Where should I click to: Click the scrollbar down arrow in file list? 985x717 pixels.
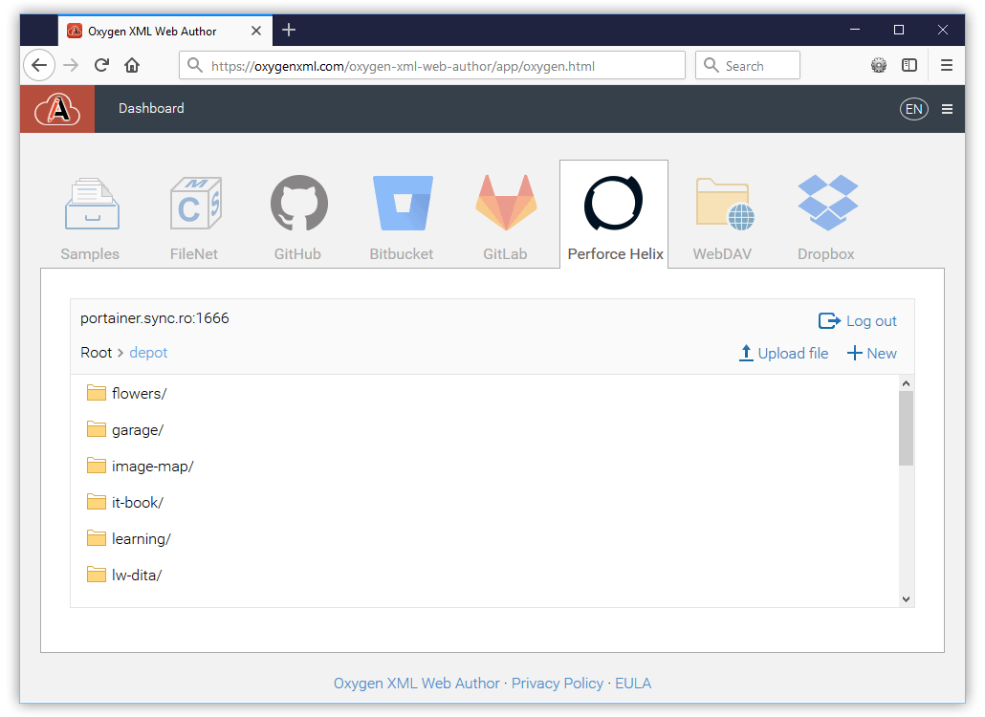point(906,599)
